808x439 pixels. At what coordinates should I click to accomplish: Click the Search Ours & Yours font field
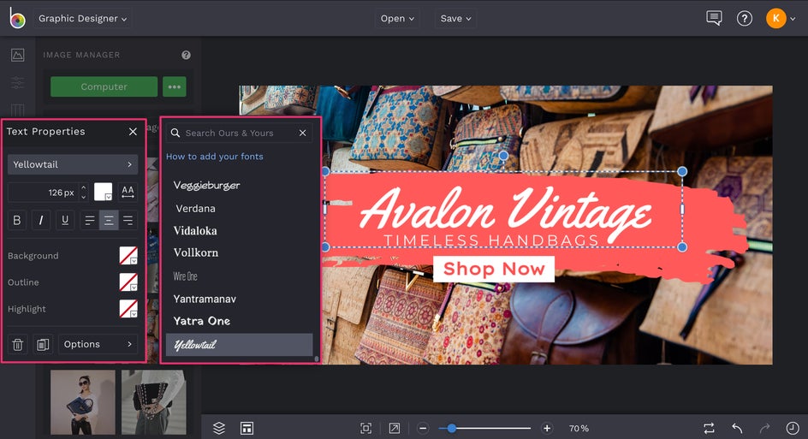tap(239, 133)
